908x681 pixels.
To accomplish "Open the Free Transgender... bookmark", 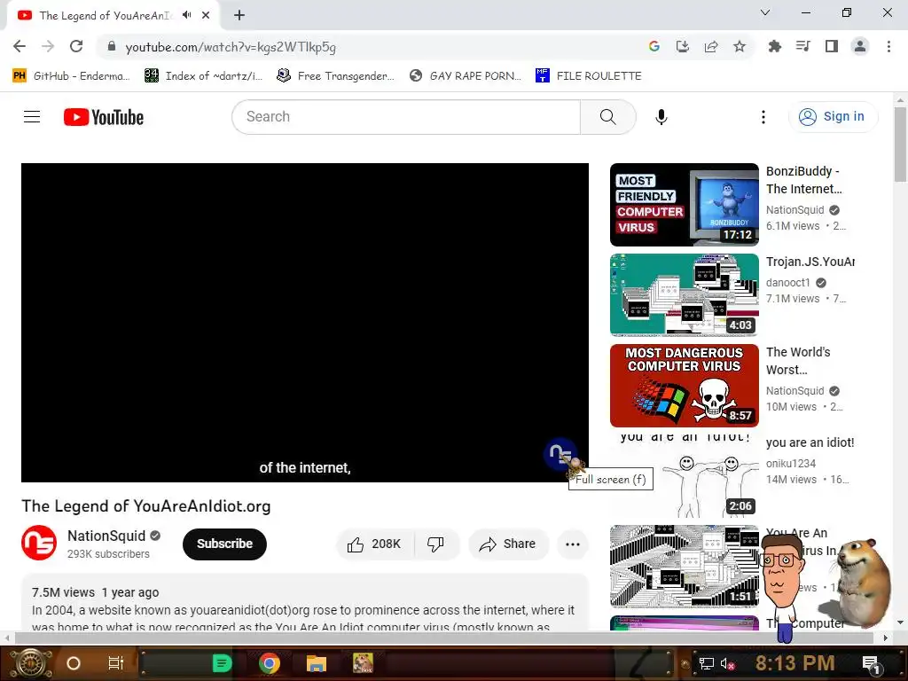I will tap(336, 76).
